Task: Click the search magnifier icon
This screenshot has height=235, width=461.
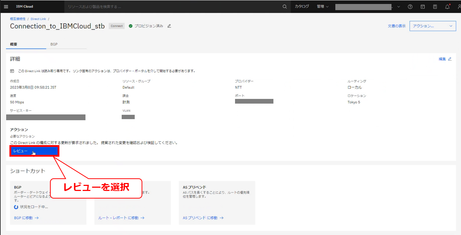Action: tap(285, 6)
